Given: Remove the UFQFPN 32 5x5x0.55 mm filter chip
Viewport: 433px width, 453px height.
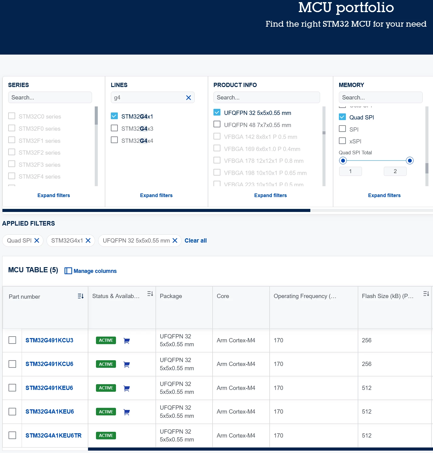Looking at the screenshot, I should (175, 240).
